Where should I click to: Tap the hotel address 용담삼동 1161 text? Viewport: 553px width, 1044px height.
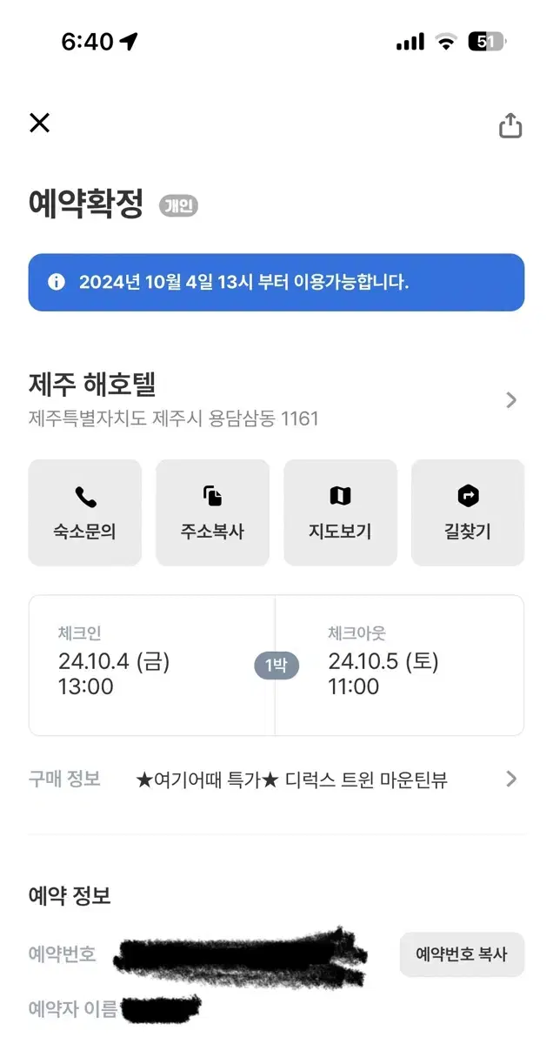(x=263, y=419)
